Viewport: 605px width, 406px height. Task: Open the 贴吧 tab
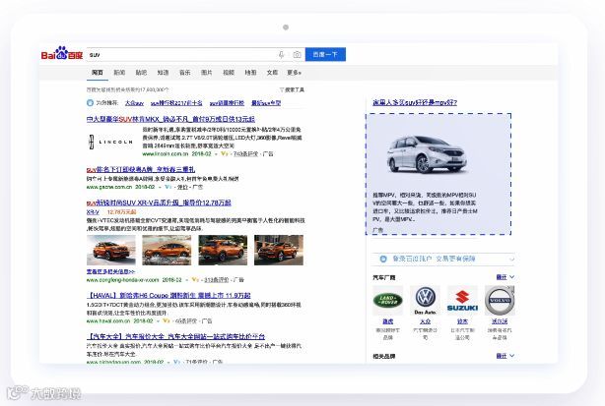point(141,73)
